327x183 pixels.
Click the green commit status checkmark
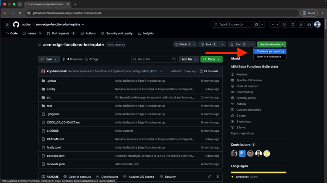161,71
